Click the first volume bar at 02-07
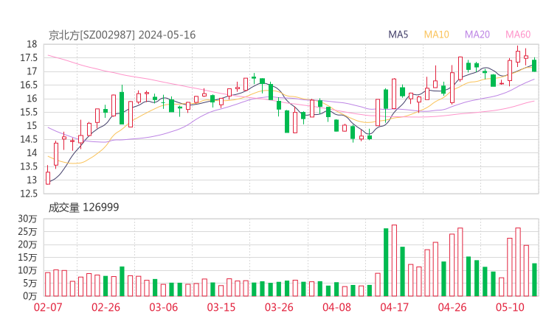Image resolution: width=546 pixels, height=324 pixels. tap(48, 284)
